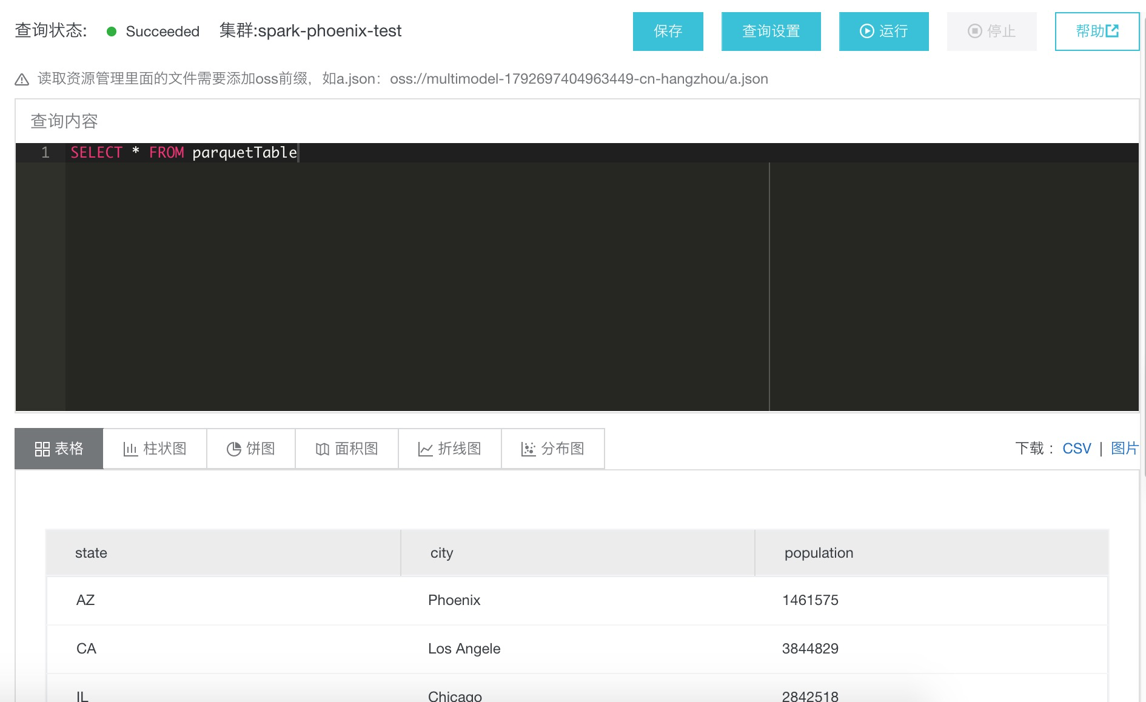
Task: Open the 分布图 distribution chart view
Action: [x=552, y=449]
